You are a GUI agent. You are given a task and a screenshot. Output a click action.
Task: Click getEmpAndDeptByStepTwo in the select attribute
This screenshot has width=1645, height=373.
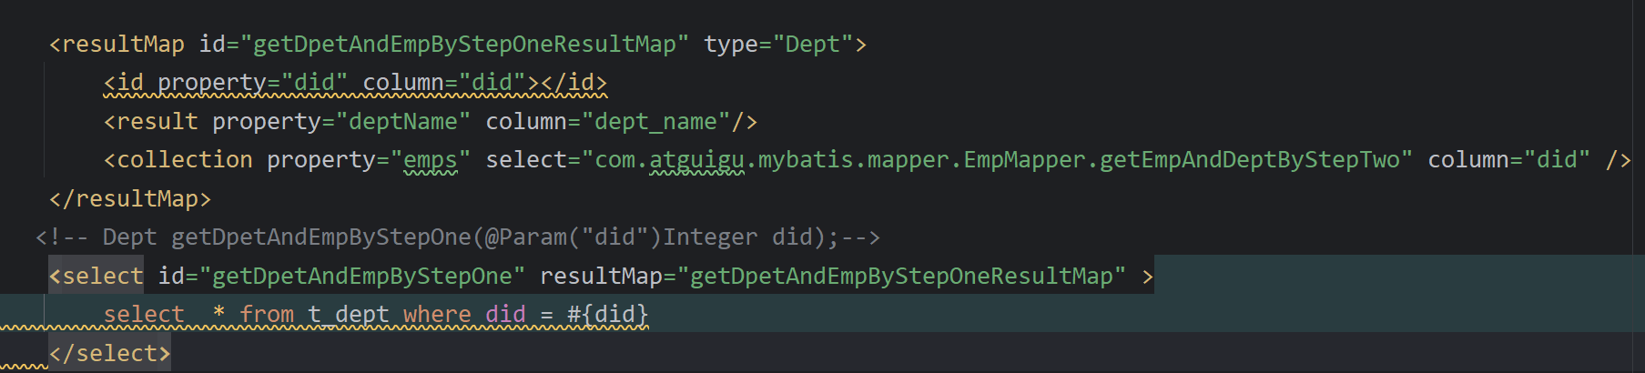(1249, 160)
